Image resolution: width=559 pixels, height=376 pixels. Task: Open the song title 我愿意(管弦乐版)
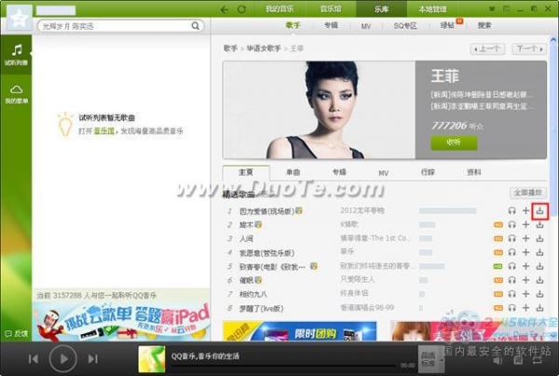[266, 253]
